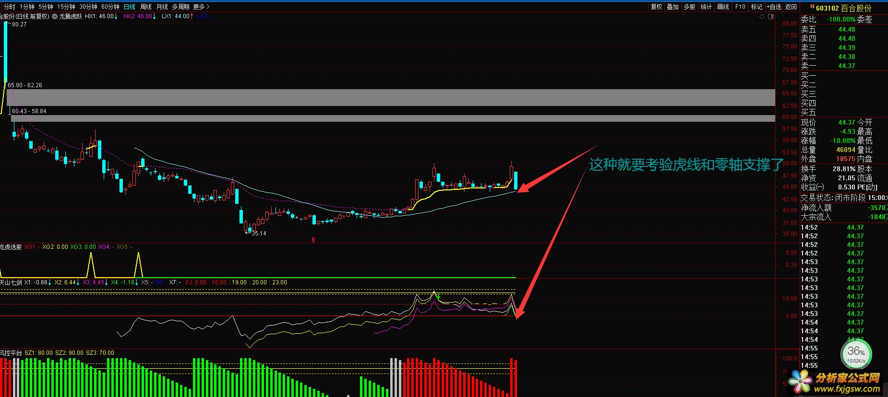Toggle the side panel layout icon

coord(771,16)
